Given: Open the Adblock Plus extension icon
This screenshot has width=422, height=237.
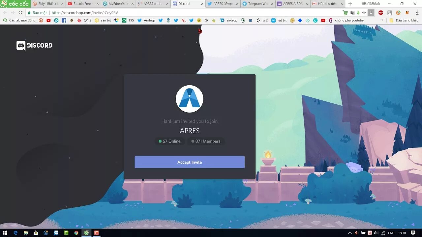Looking at the screenshot, I should click(381, 13).
